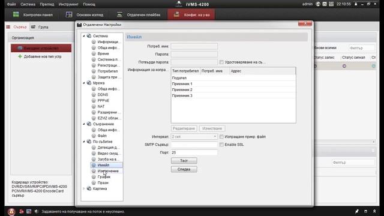This screenshot has height=216, width=384.
Task: Collapse the По събитие tree node
Action: tap(84, 142)
